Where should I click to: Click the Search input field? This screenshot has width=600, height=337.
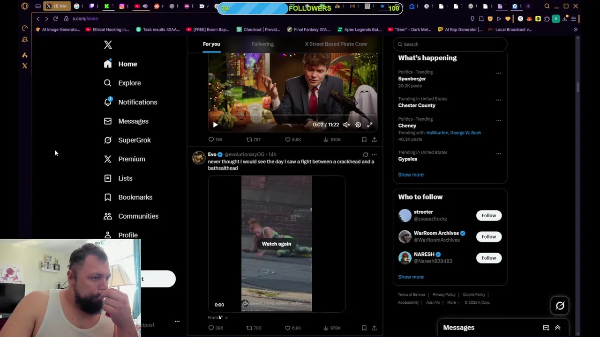450,44
